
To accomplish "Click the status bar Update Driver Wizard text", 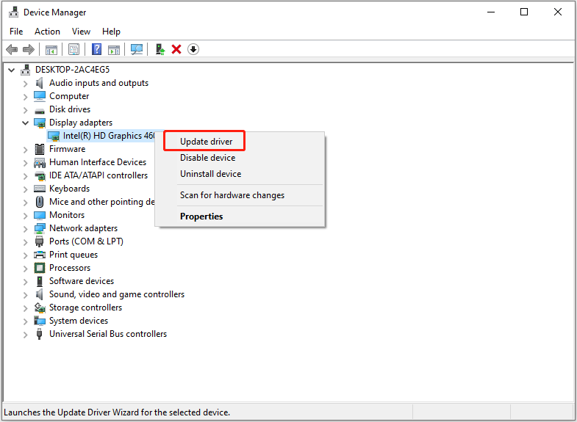I will pyautogui.click(x=117, y=412).
